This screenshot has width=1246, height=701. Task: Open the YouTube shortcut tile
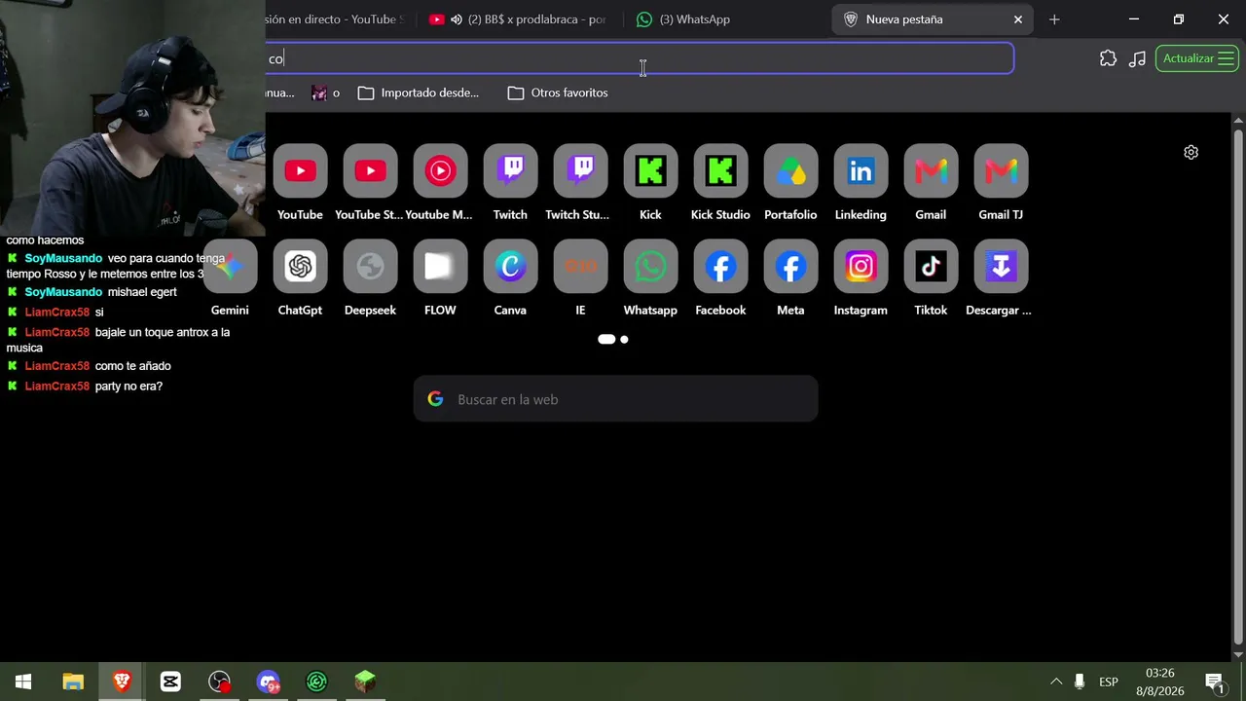pyautogui.click(x=300, y=171)
